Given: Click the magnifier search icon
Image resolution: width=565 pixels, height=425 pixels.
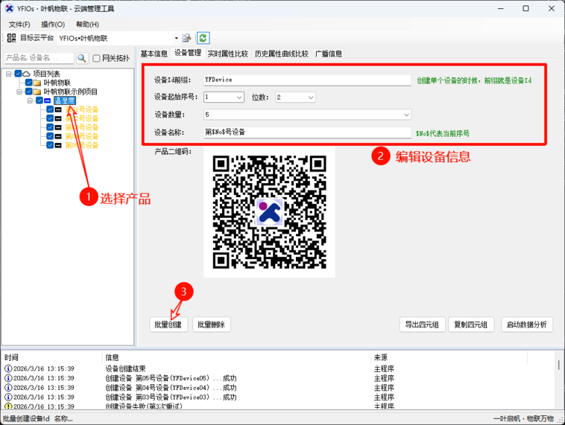Looking at the screenshot, I should [82, 58].
